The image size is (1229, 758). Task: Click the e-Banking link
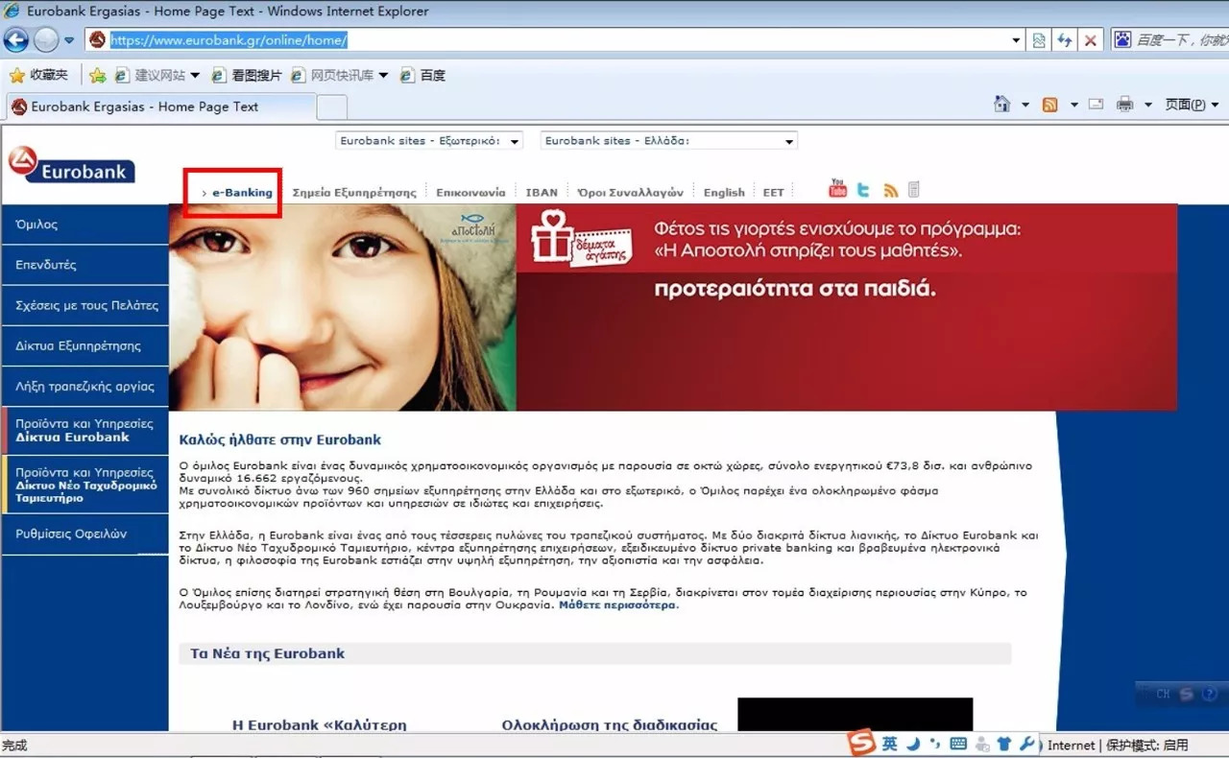pyautogui.click(x=242, y=192)
